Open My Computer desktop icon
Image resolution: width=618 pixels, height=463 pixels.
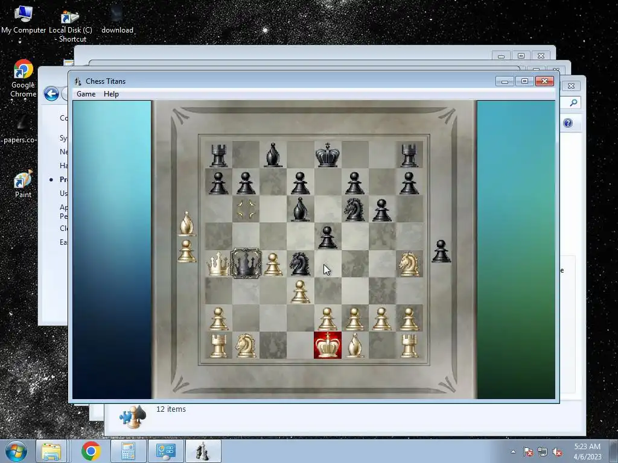point(24,19)
